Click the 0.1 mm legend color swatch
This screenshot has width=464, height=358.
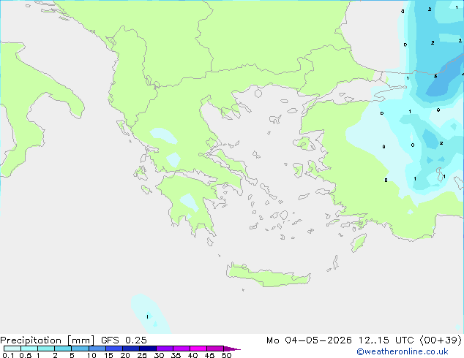(x=12, y=349)
